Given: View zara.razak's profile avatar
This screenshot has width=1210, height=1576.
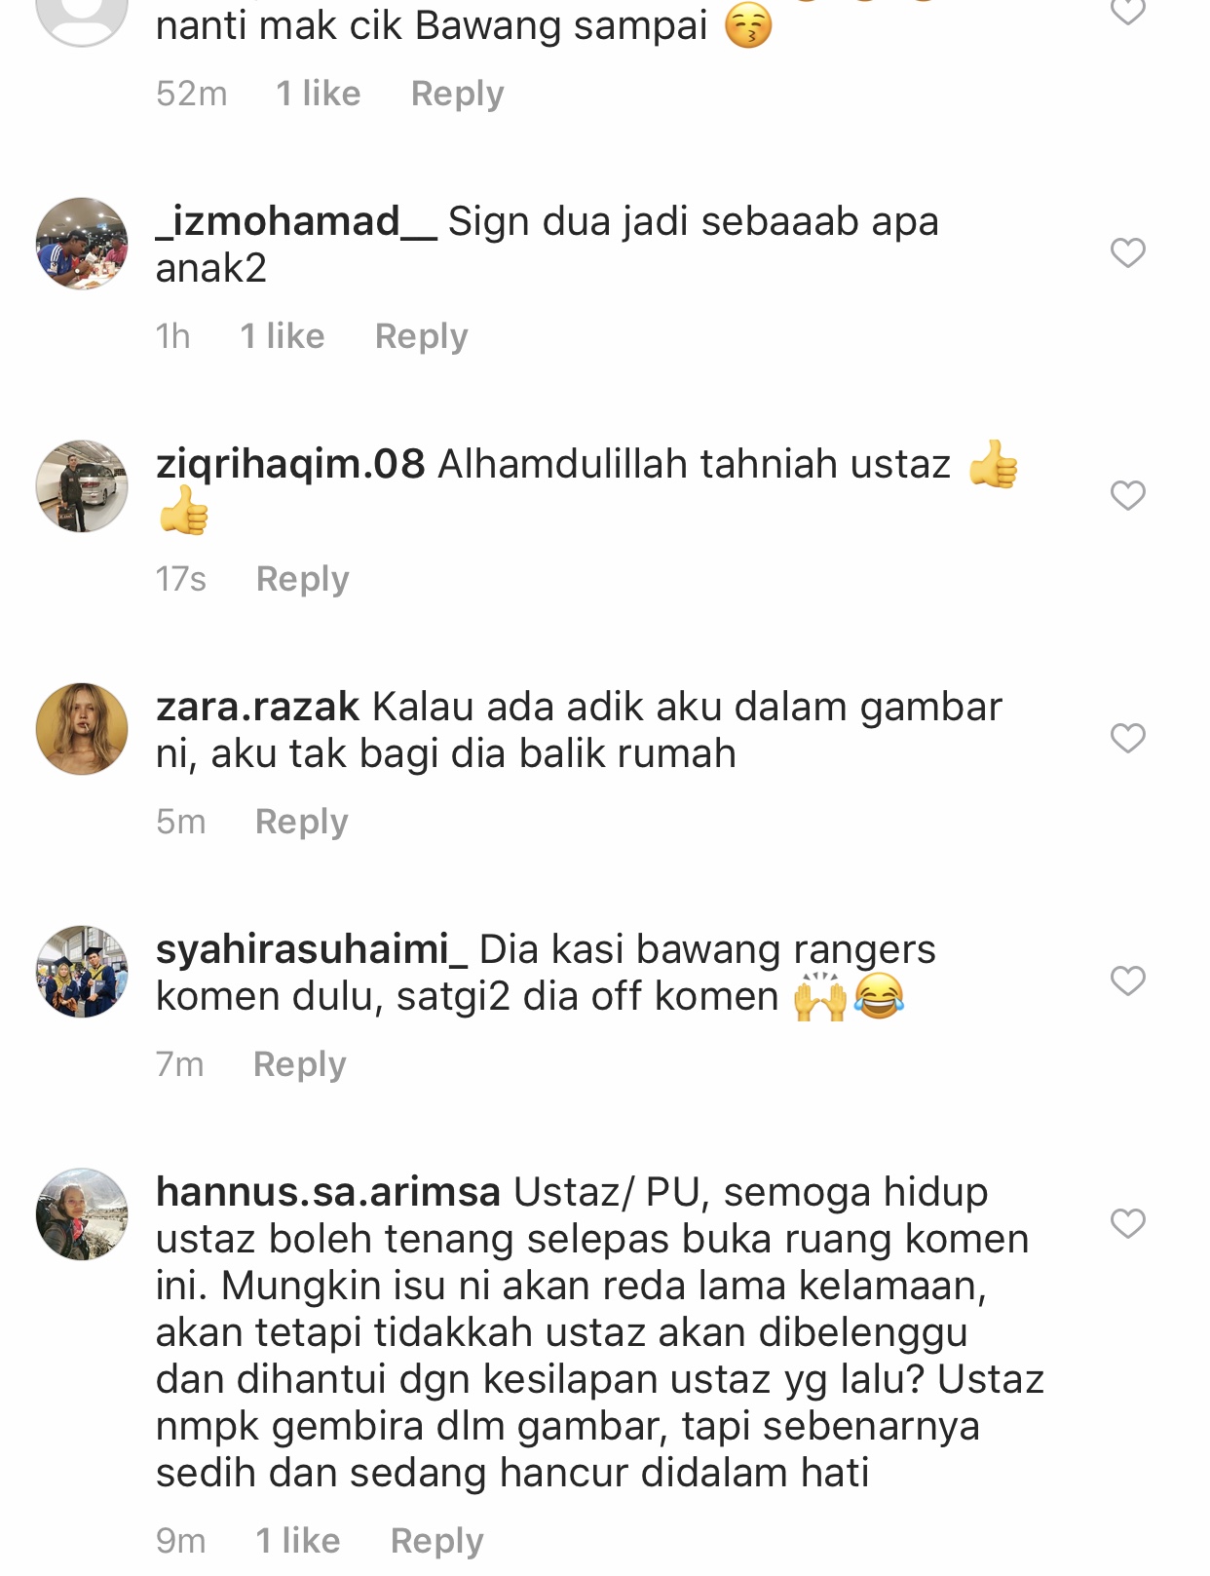Looking at the screenshot, I should (x=82, y=729).
